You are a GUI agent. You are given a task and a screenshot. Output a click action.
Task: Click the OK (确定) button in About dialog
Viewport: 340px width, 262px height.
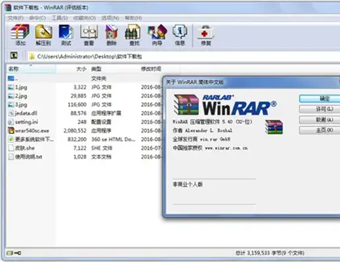320,98
